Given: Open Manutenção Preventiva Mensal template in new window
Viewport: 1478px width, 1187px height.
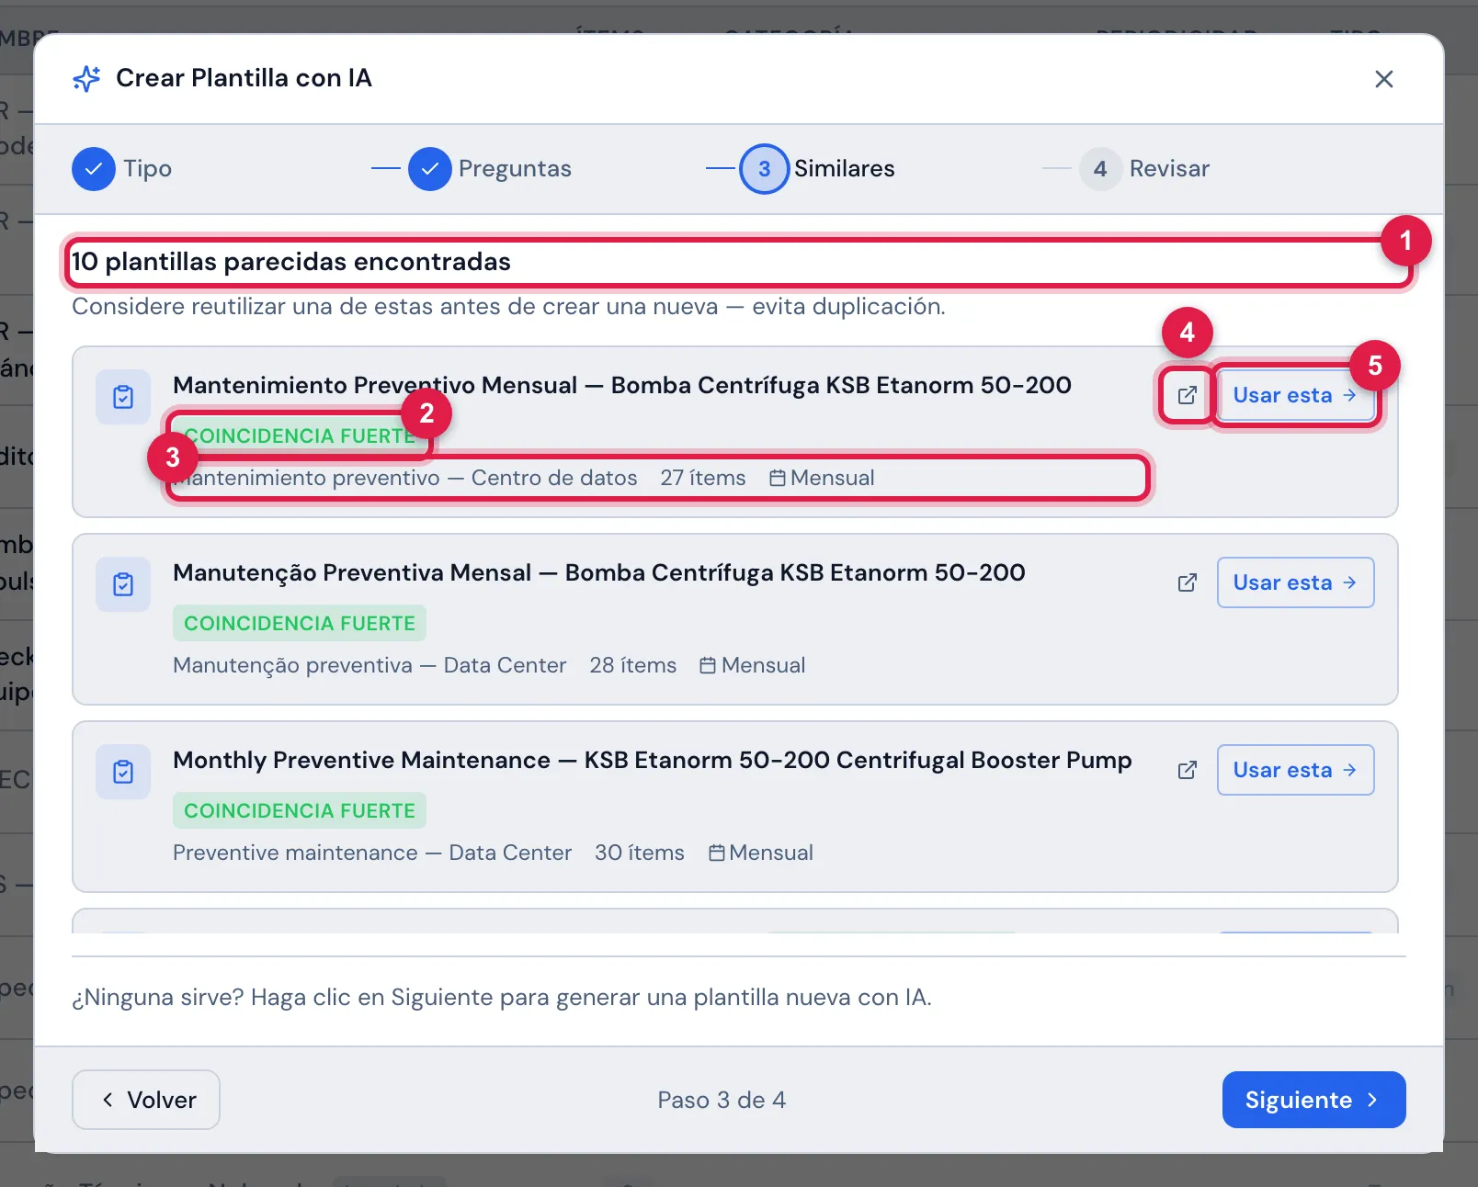Looking at the screenshot, I should pos(1187,582).
